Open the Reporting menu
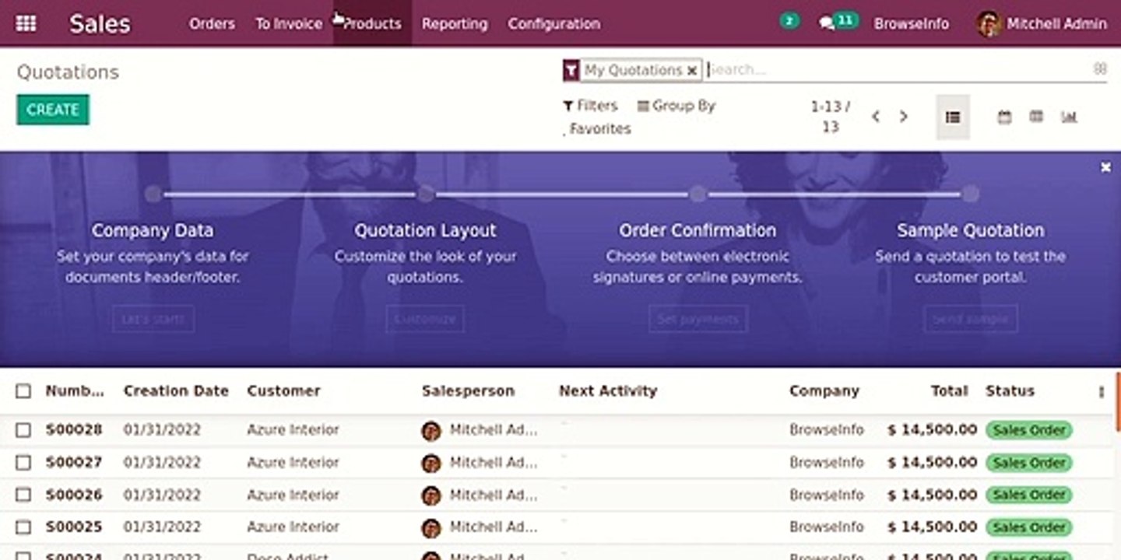The height and width of the screenshot is (560, 1121). [x=455, y=24]
